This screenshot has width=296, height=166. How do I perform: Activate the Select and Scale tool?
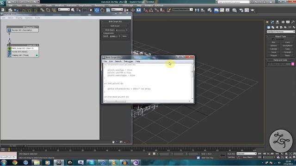[108, 10]
